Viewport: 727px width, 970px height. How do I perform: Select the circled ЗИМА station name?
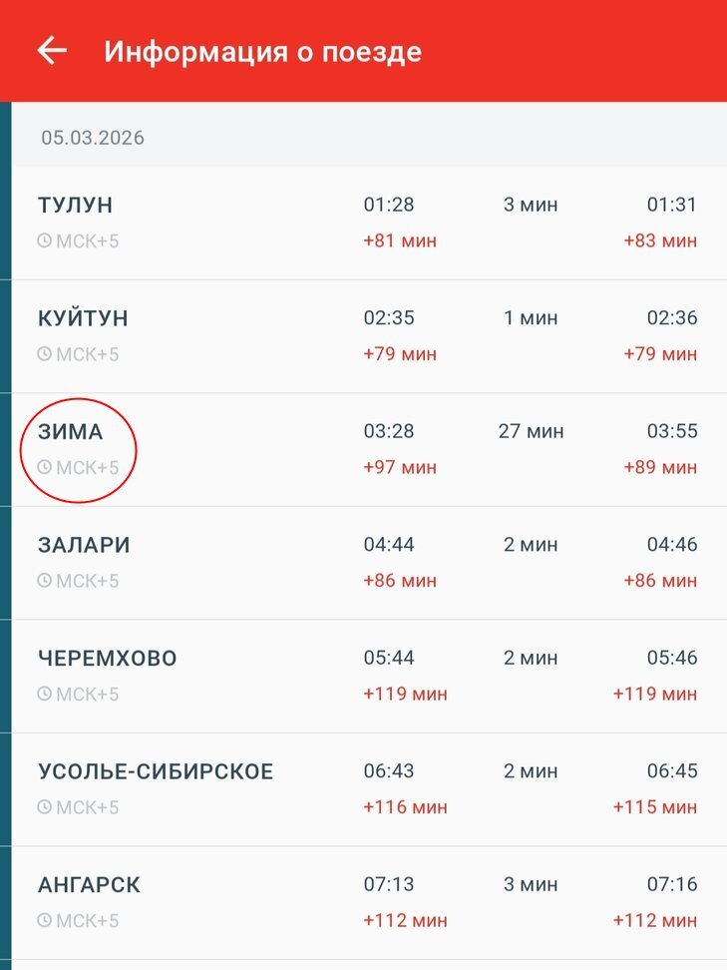[70, 432]
